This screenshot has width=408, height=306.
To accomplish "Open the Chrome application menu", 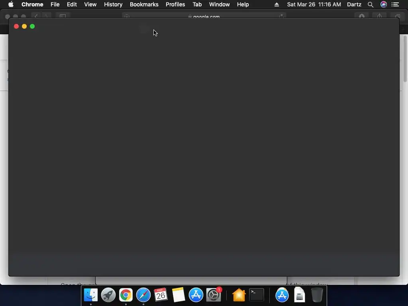I will click(x=32, y=4).
